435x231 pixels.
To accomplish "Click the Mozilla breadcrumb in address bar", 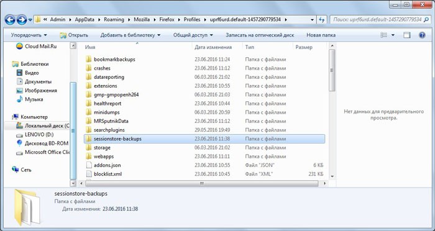I will [142, 20].
